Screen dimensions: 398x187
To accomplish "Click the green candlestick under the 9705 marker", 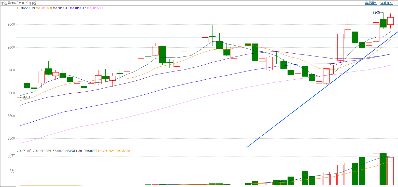I will pyautogui.click(x=383, y=23).
